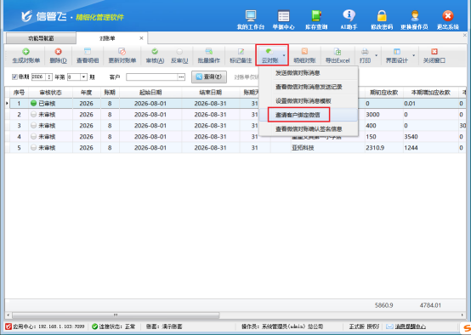471x335 pixels.
Task: Click the 退出系统 red icon
Action: click(447, 15)
